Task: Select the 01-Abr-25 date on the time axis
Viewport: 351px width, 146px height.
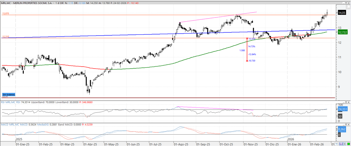Action: click(90, 144)
